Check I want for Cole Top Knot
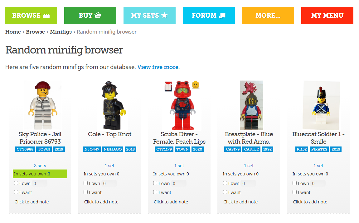This screenshot has height=223, width=359. click(x=86, y=192)
